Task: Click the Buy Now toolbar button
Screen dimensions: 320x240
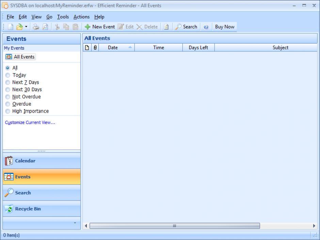Action: 224,27
